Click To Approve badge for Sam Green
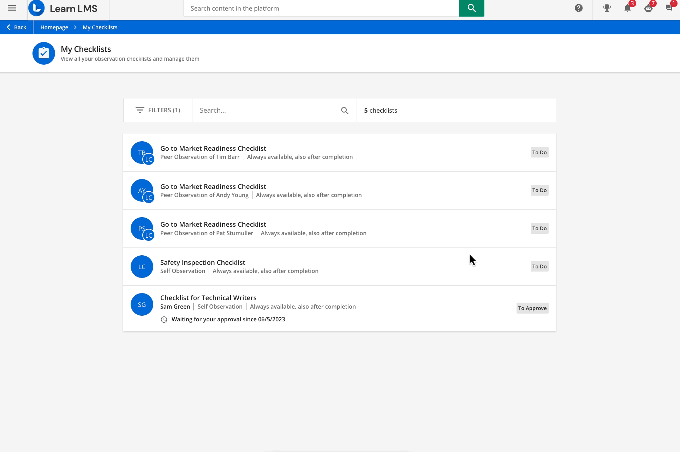Viewport: 680px width, 452px height. [x=532, y=308]
